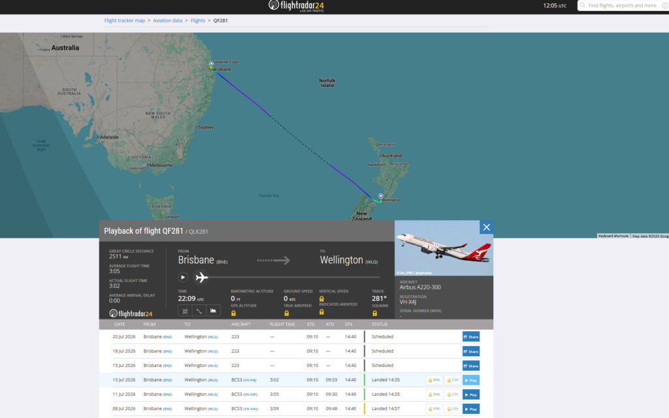669x418 pixels.
Task: Click the fit-route-to-view icon under Time
Action: click(185, 311)
